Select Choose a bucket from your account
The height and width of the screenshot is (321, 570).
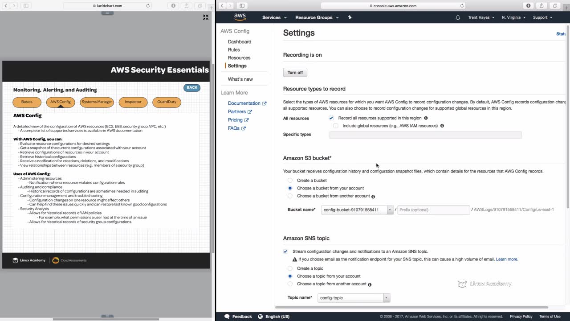pyautogui.click(x=290, y=188)
